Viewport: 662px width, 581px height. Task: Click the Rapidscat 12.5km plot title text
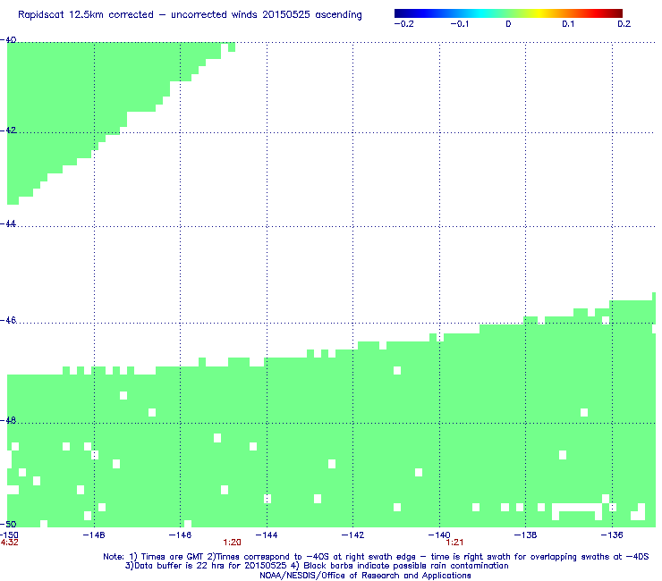[190, 15]
